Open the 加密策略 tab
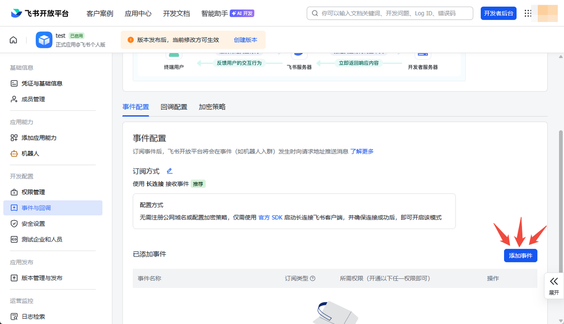This screenshot has height=324, width=564. click(211, 107)
